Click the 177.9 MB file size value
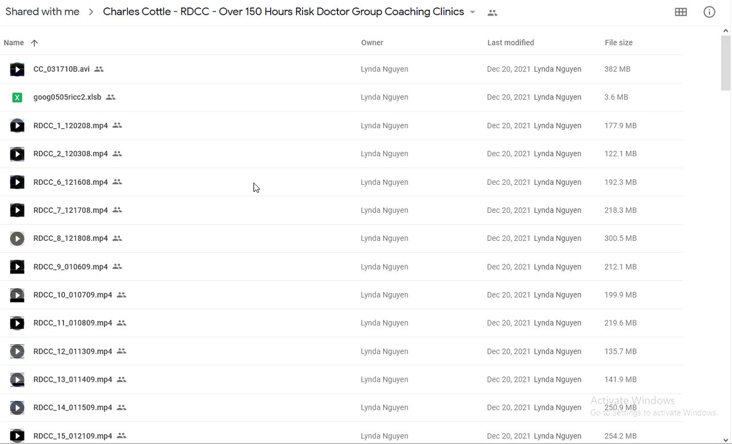This screenshot has height=444, width=732. point(620,125)
